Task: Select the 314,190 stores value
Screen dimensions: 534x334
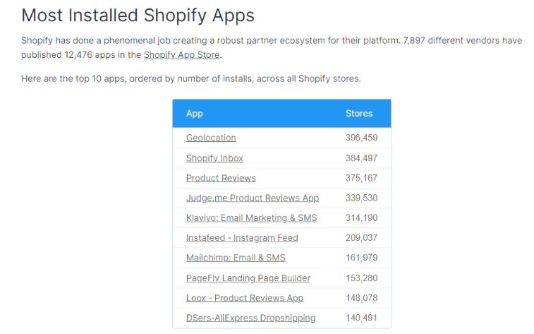Action: click(361, 217)
